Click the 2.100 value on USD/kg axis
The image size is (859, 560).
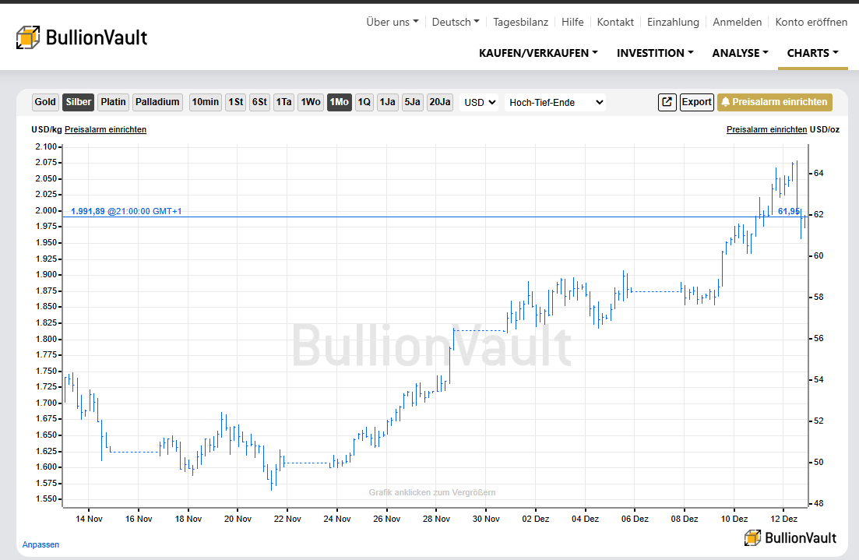(x=46, y=147)
